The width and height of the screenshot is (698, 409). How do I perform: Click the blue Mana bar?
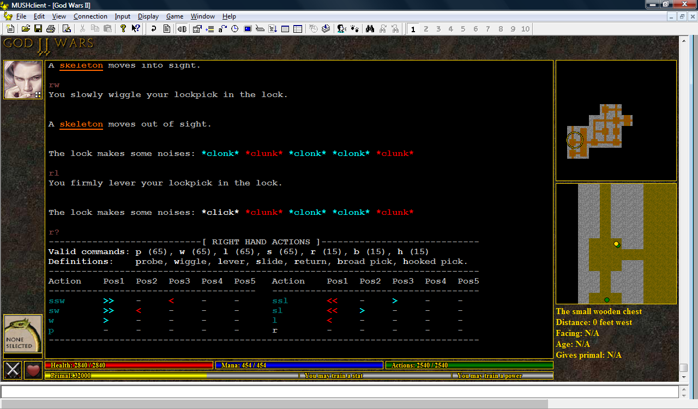tap(299, 365)
